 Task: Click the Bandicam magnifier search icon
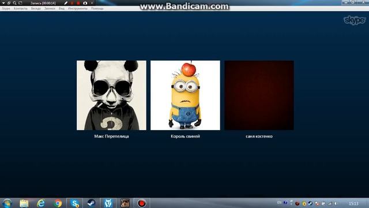[14, 3]
